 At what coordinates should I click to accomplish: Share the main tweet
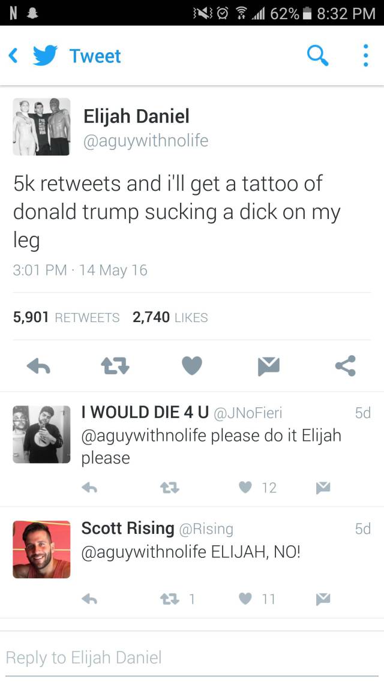click(x=346, y=366)
